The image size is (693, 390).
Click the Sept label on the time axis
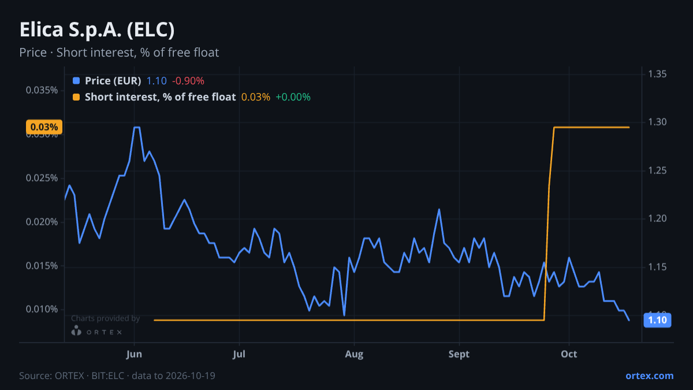pos(458,354)
